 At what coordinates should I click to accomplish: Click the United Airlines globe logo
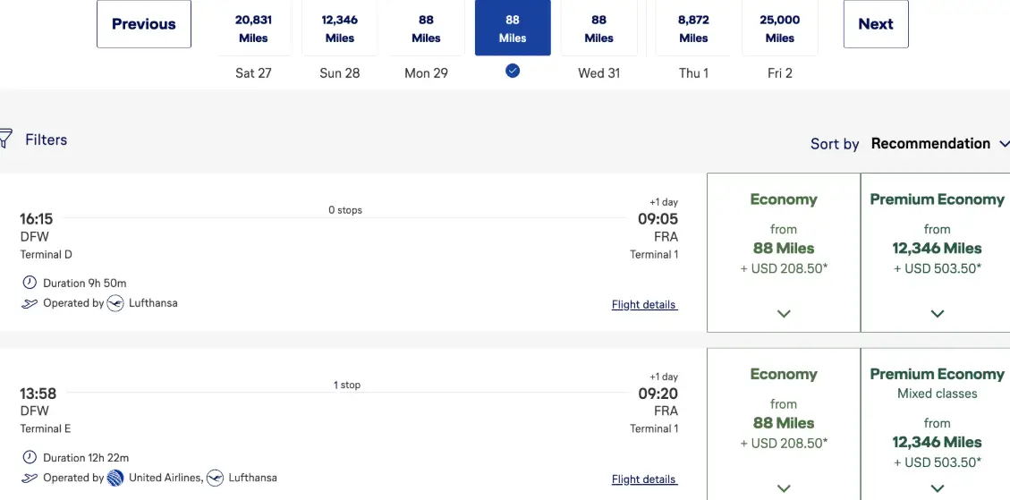115,478
